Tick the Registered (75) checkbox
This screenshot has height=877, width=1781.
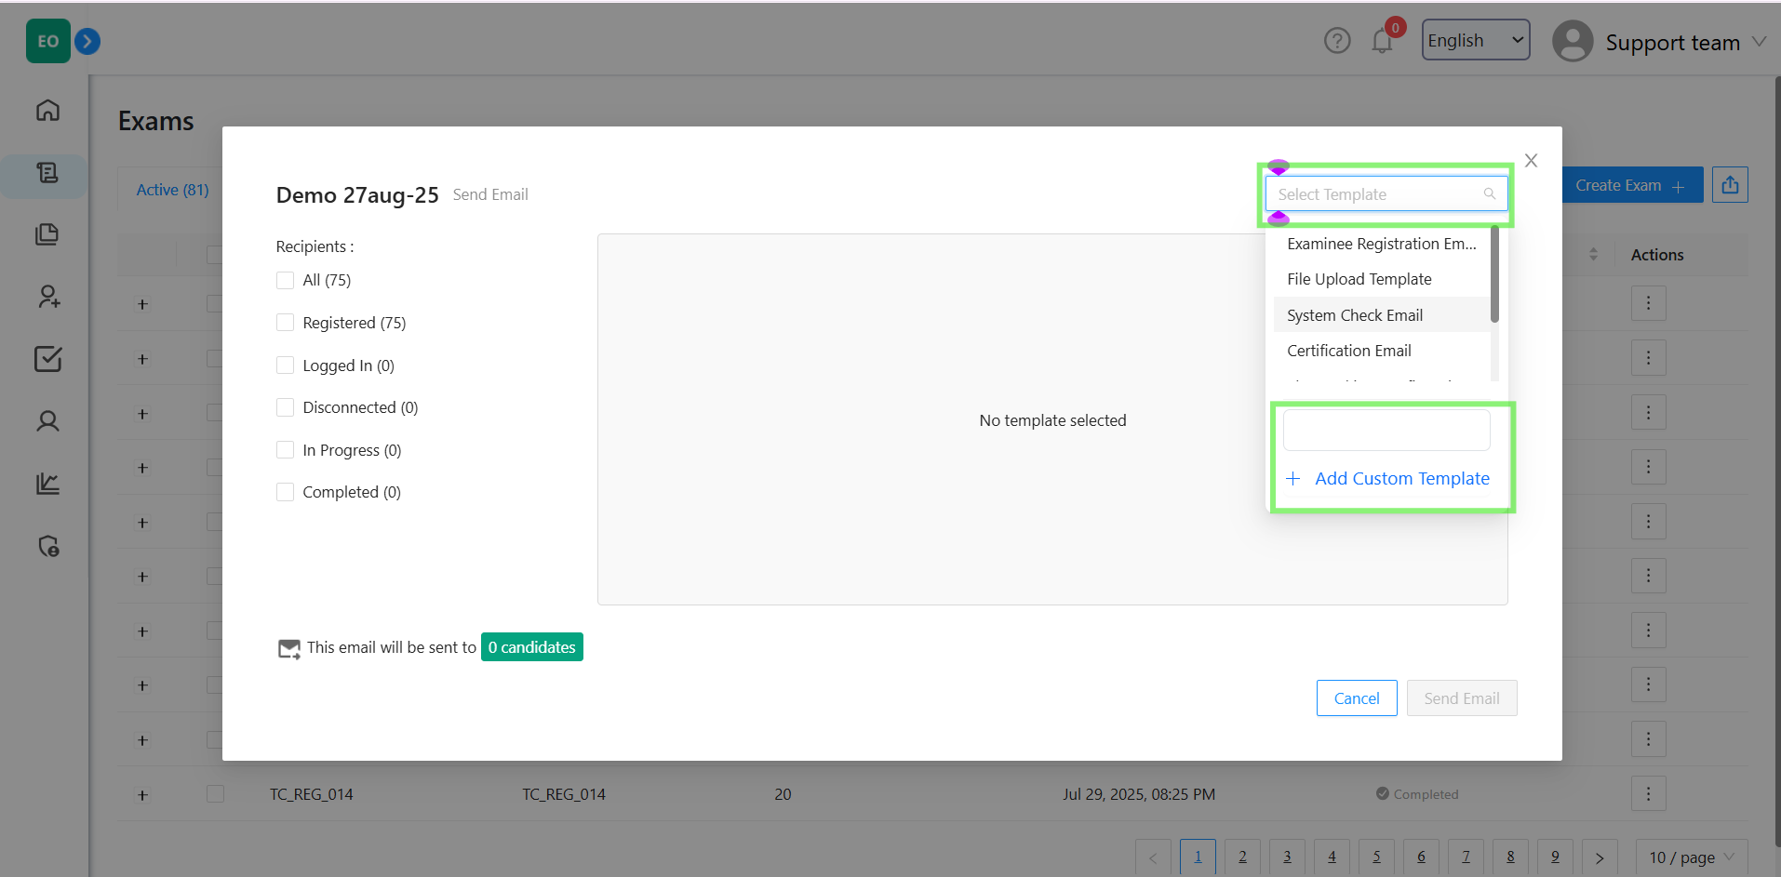(286, 323)
